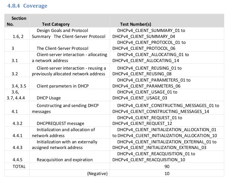Click the section 3.2 cell
The width and height of the screenshot is (228, 181).
coord(15,74)
